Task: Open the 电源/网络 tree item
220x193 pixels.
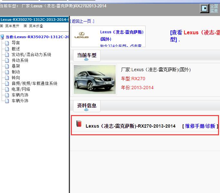Action: (x=21, y=89)
